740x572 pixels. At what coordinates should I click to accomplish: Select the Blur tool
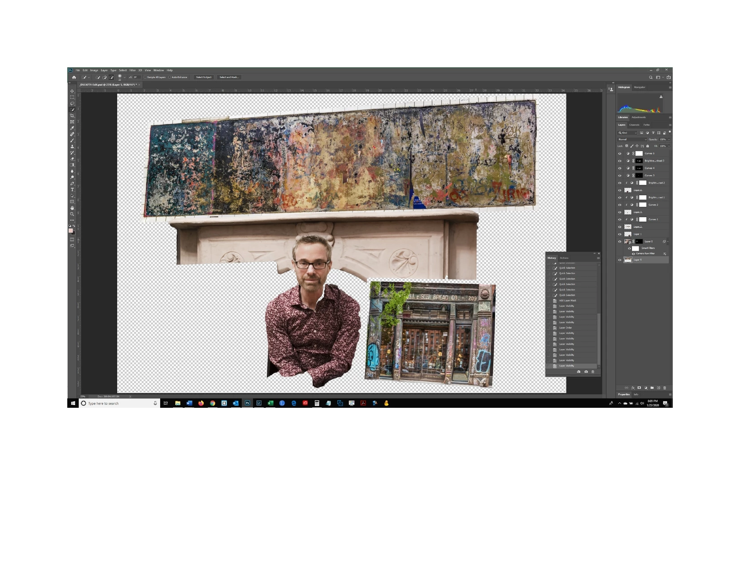coord(72,171)
